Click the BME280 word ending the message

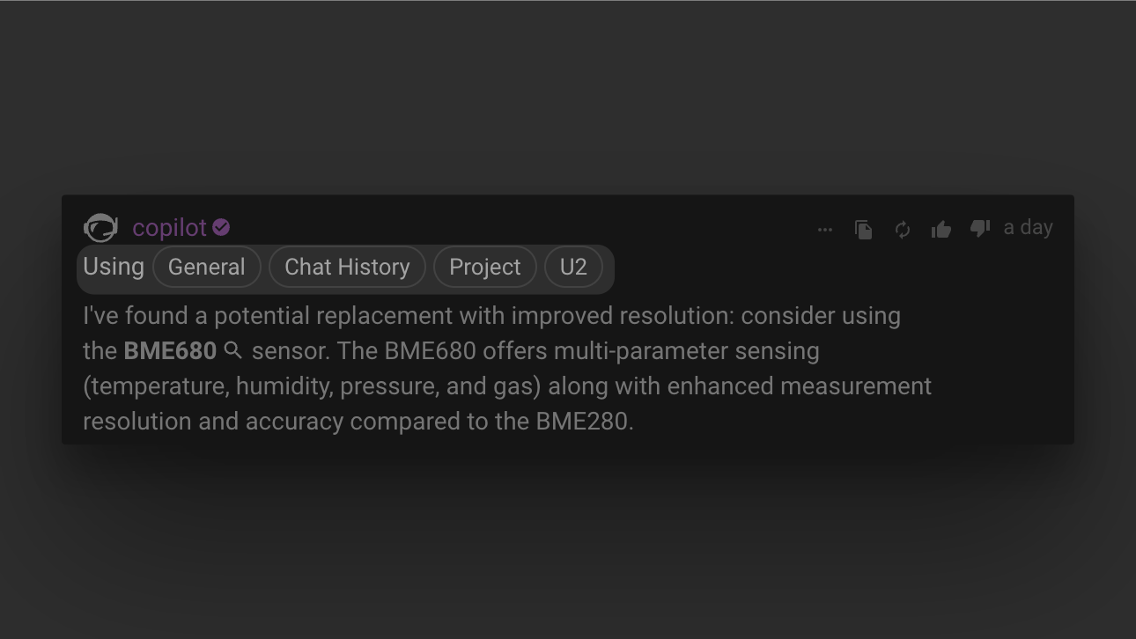tap(581, 422)
